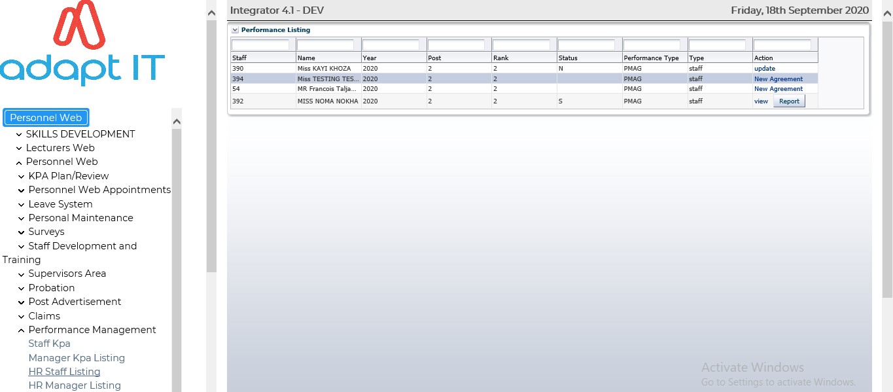Viewport: 893px width, 392px height.
Task: Focus the Name column filter box
Action: [x=326, y=45]
